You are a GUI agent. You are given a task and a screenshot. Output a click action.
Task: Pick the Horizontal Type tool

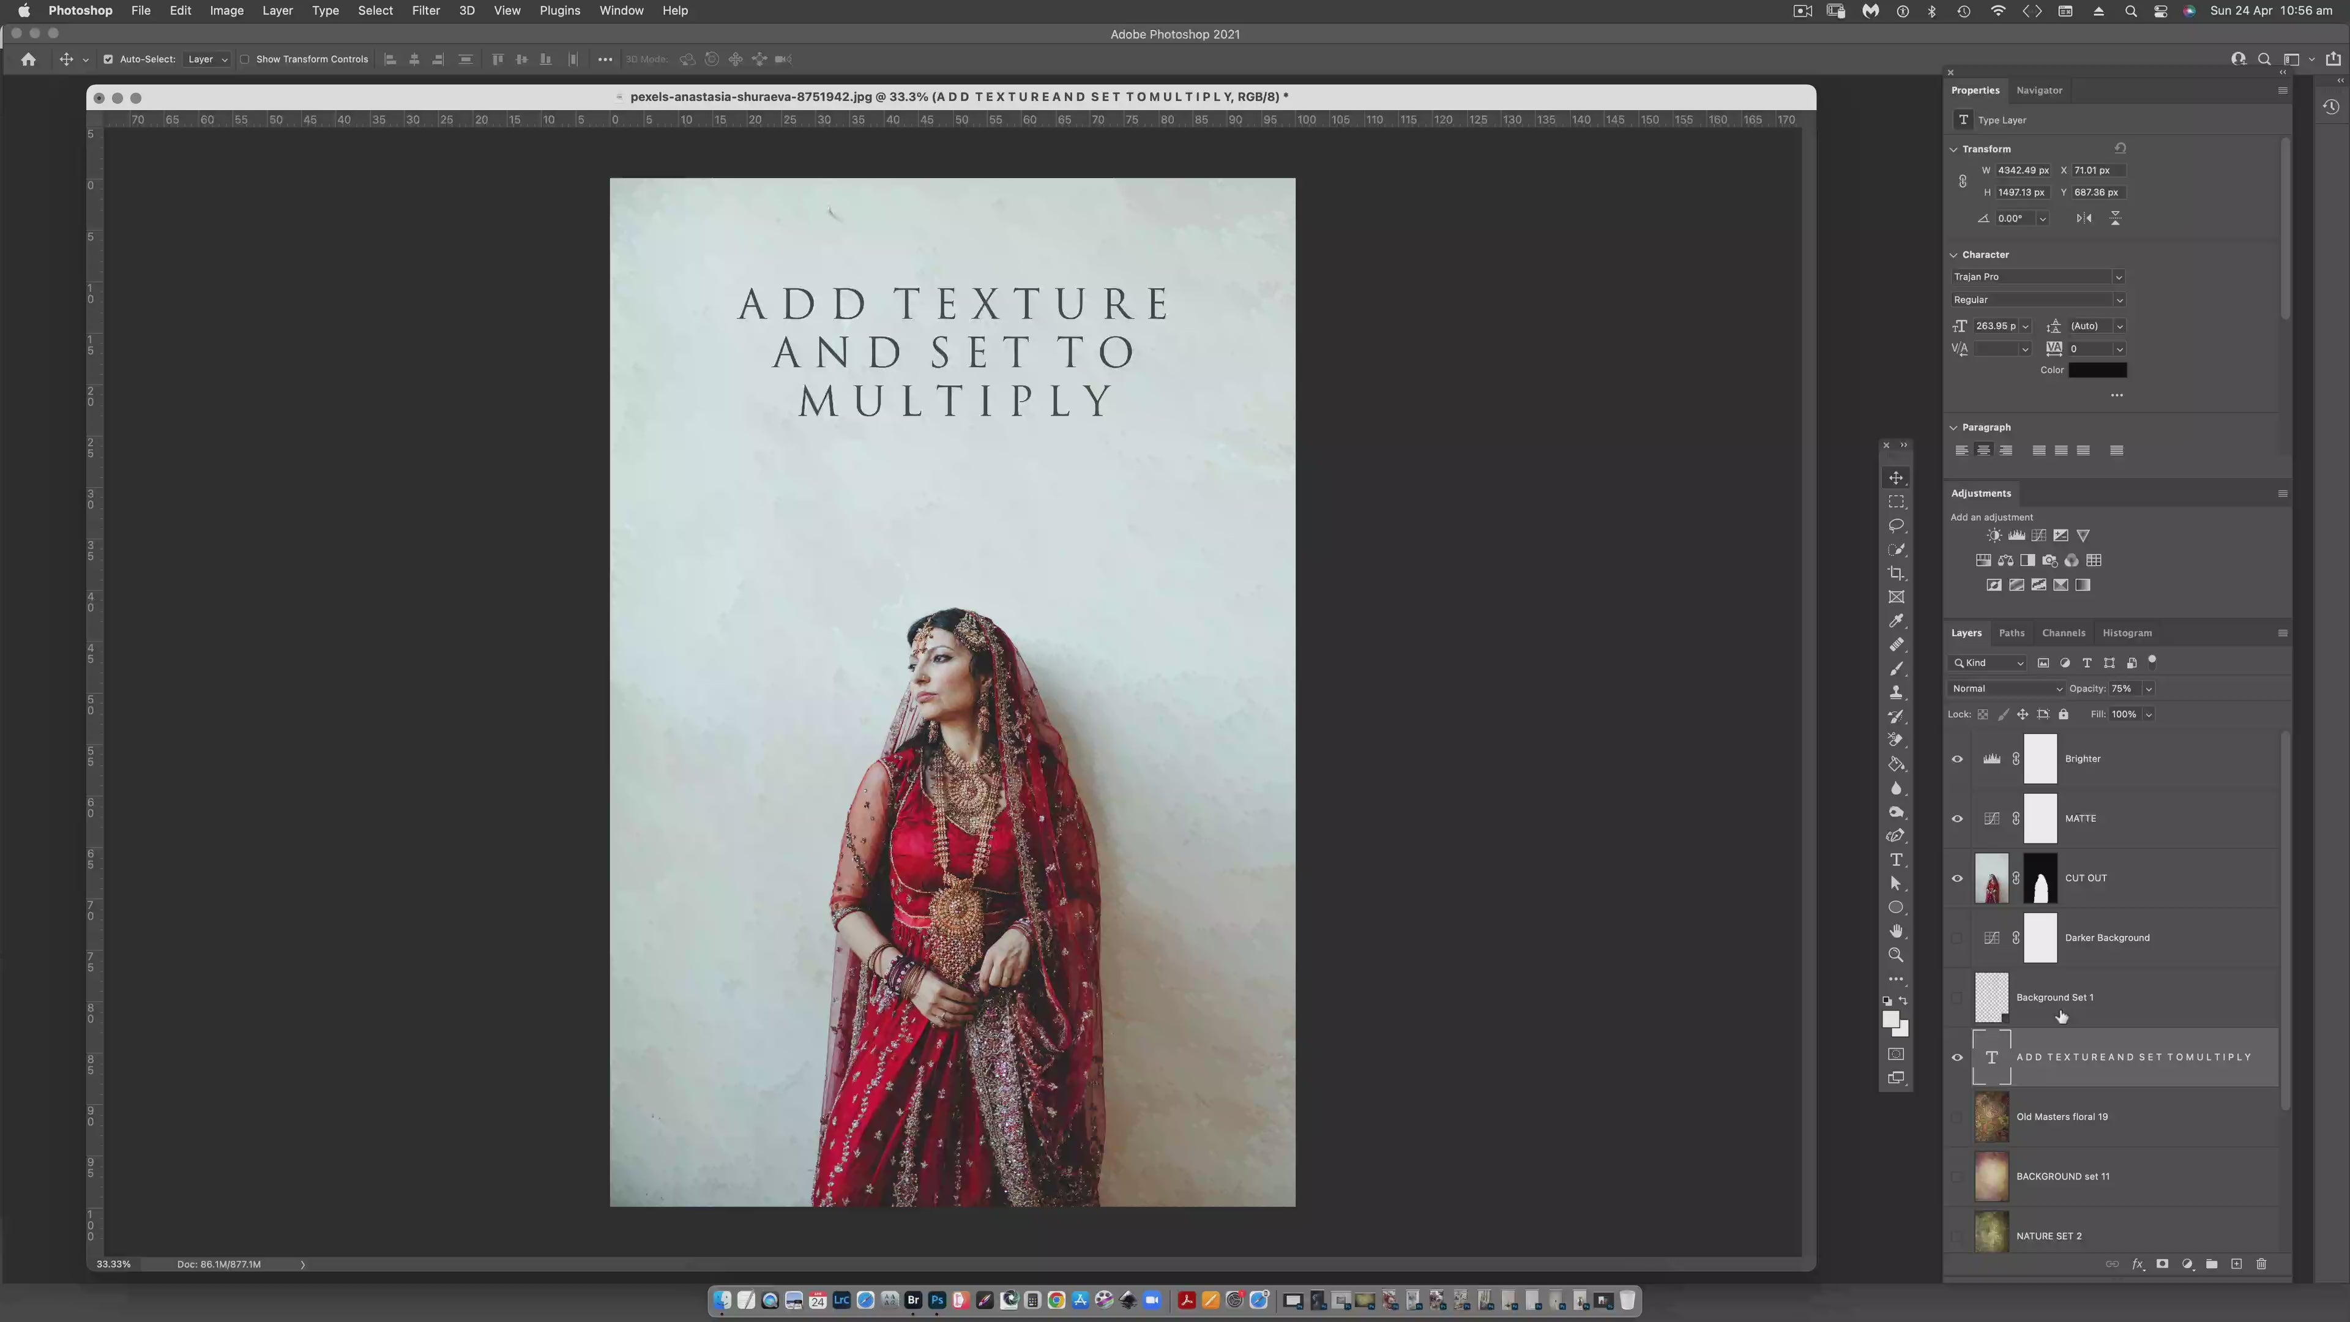(1896, 861)
